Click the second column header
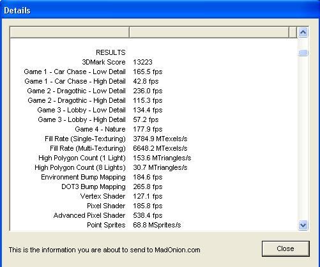Viewport: 320px width, 267px height. pyautogui.click(x=209, y=33)
